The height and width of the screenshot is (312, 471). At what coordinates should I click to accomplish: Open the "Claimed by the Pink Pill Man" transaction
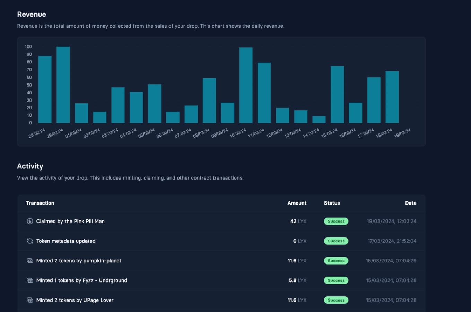pyautogui.click(x=70, y=221)
